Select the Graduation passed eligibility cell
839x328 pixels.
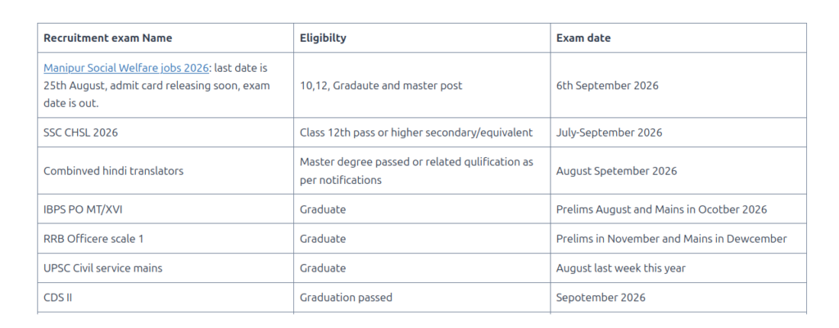(422, 298)
